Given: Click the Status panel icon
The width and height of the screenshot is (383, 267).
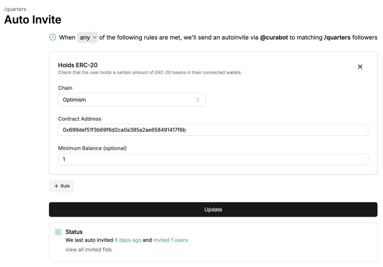Looking at the screenshot, I should point(58,232).
